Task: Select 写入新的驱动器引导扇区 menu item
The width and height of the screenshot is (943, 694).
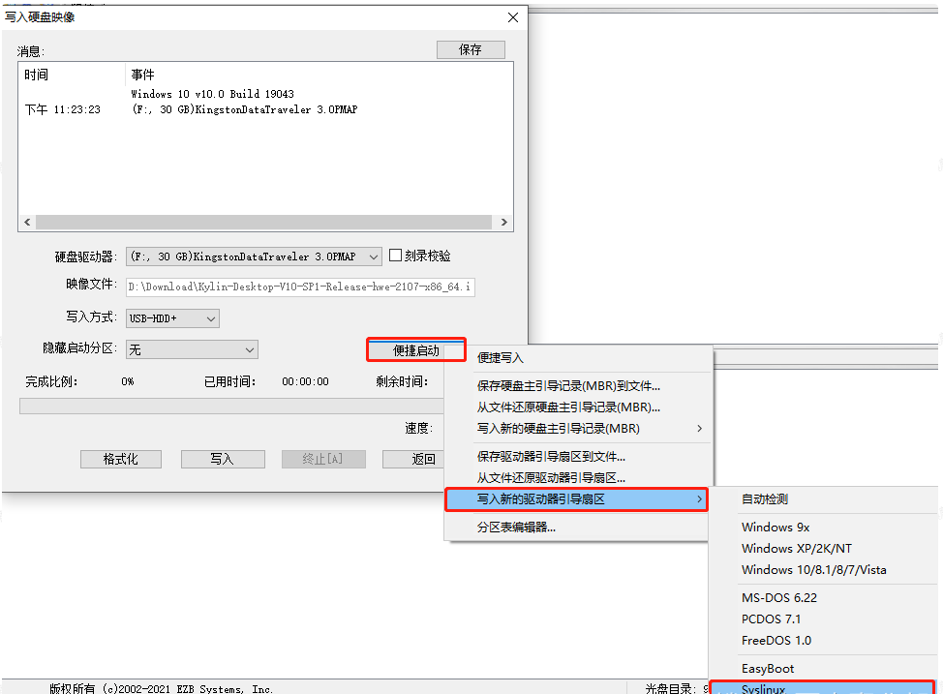Action: point(577,499)
